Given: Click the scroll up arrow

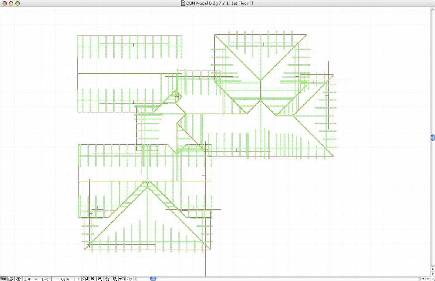Looking at the screenshot, I should 433,269.
